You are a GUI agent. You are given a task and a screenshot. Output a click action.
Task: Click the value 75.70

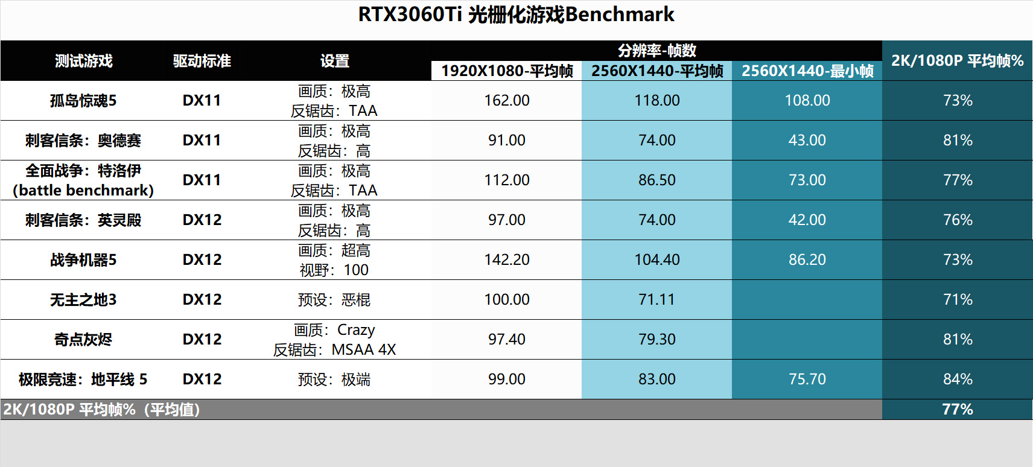807,380
